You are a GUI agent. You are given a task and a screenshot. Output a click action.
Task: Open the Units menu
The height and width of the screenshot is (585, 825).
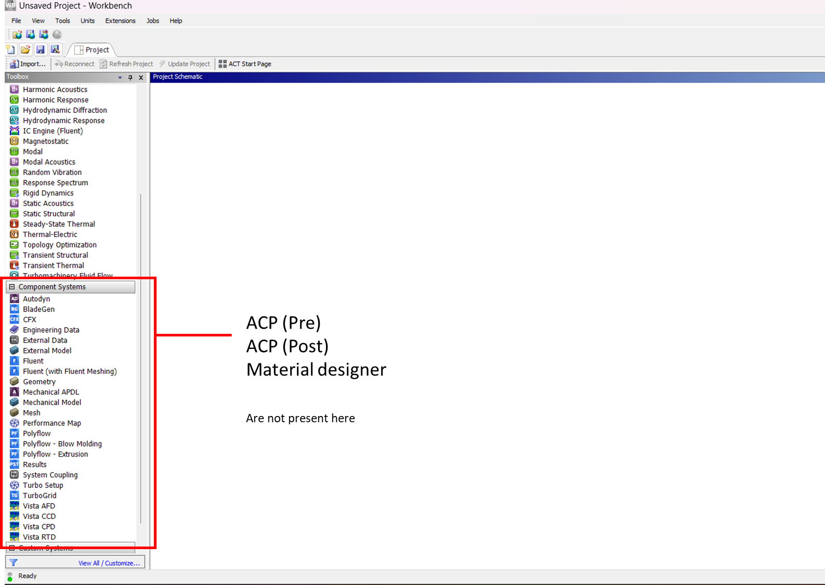point(87,21)
